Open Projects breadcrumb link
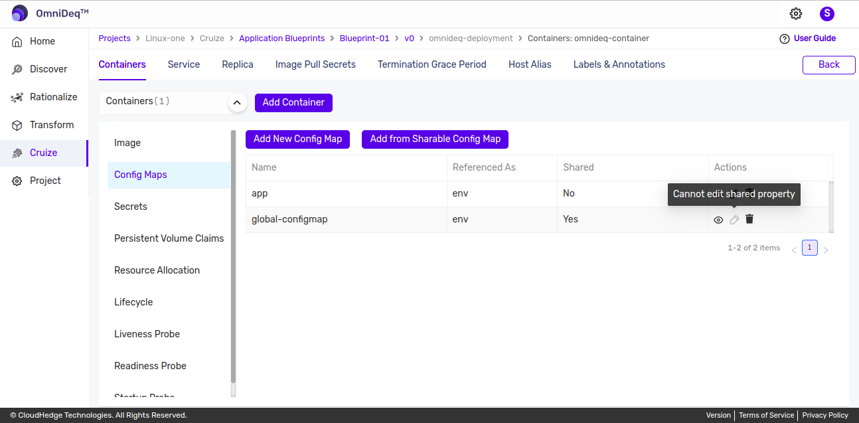Viewport: 859px width, 423px height. tap(115, 39)
